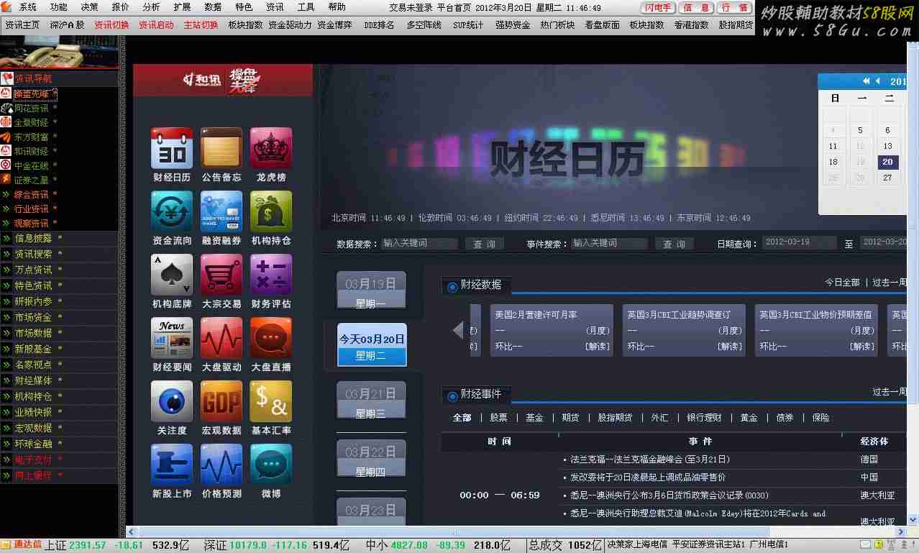Expand the 综合资讯 sidebar entry
This screenshot has height=553, width=919.
click(32, 195)
